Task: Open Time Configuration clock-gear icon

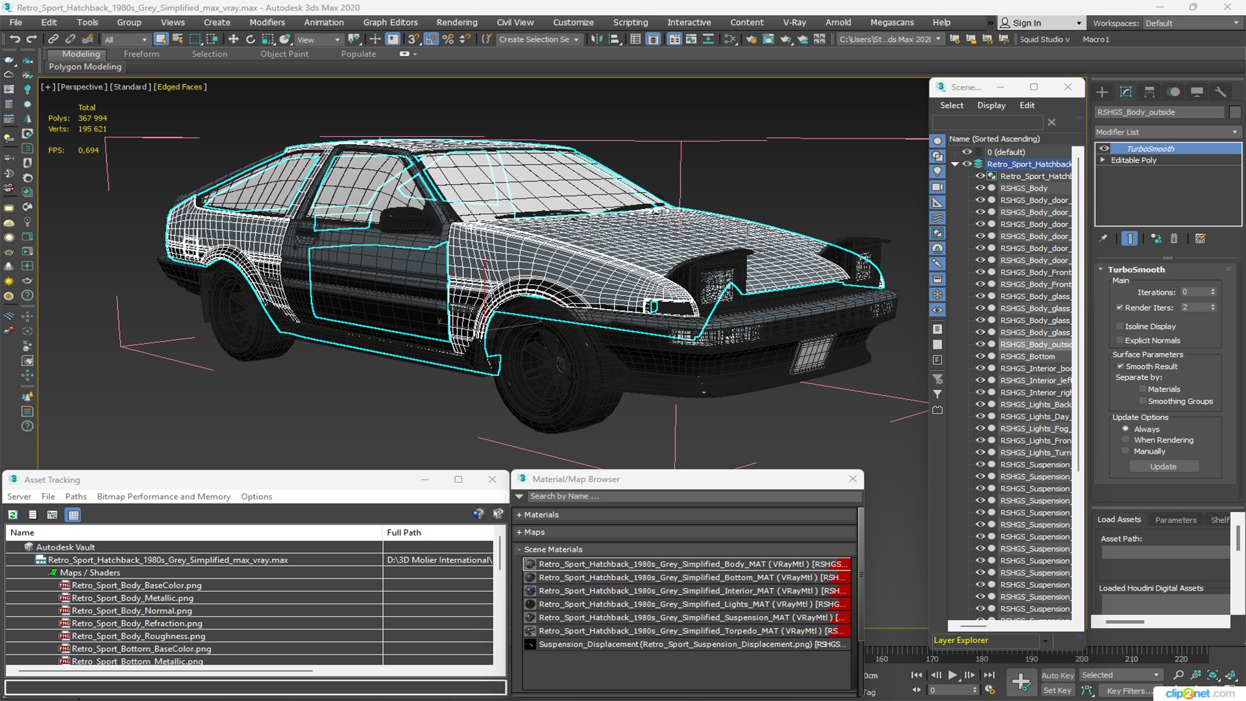Action: (x=990, y=690)
